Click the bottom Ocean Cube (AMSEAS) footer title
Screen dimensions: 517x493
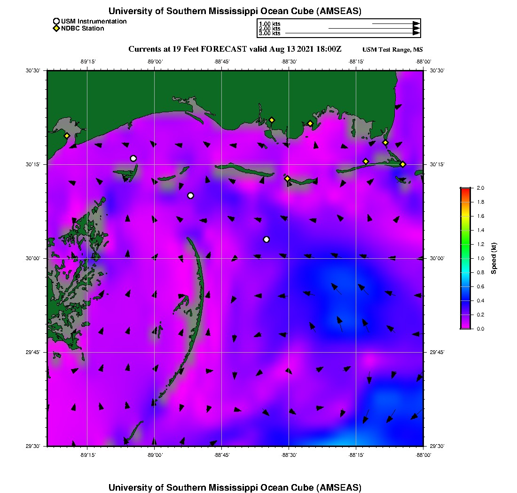tap(235, 487)
